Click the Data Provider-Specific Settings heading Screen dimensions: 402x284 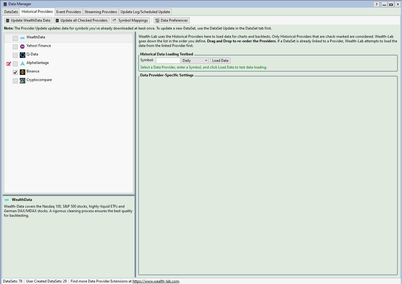coord(167,75)
